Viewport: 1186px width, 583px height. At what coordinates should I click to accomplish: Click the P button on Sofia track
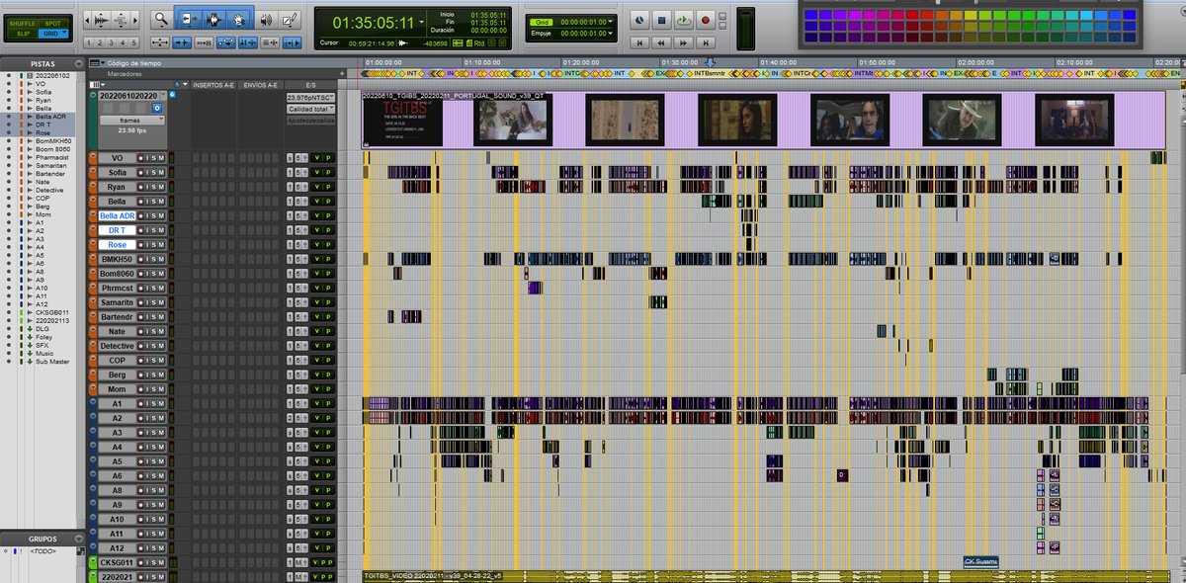(328, 173)
